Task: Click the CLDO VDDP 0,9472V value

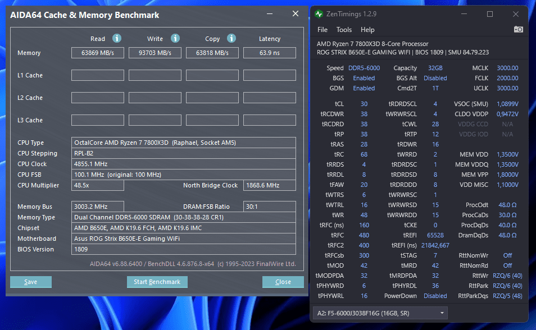Action: coord(507,114)
